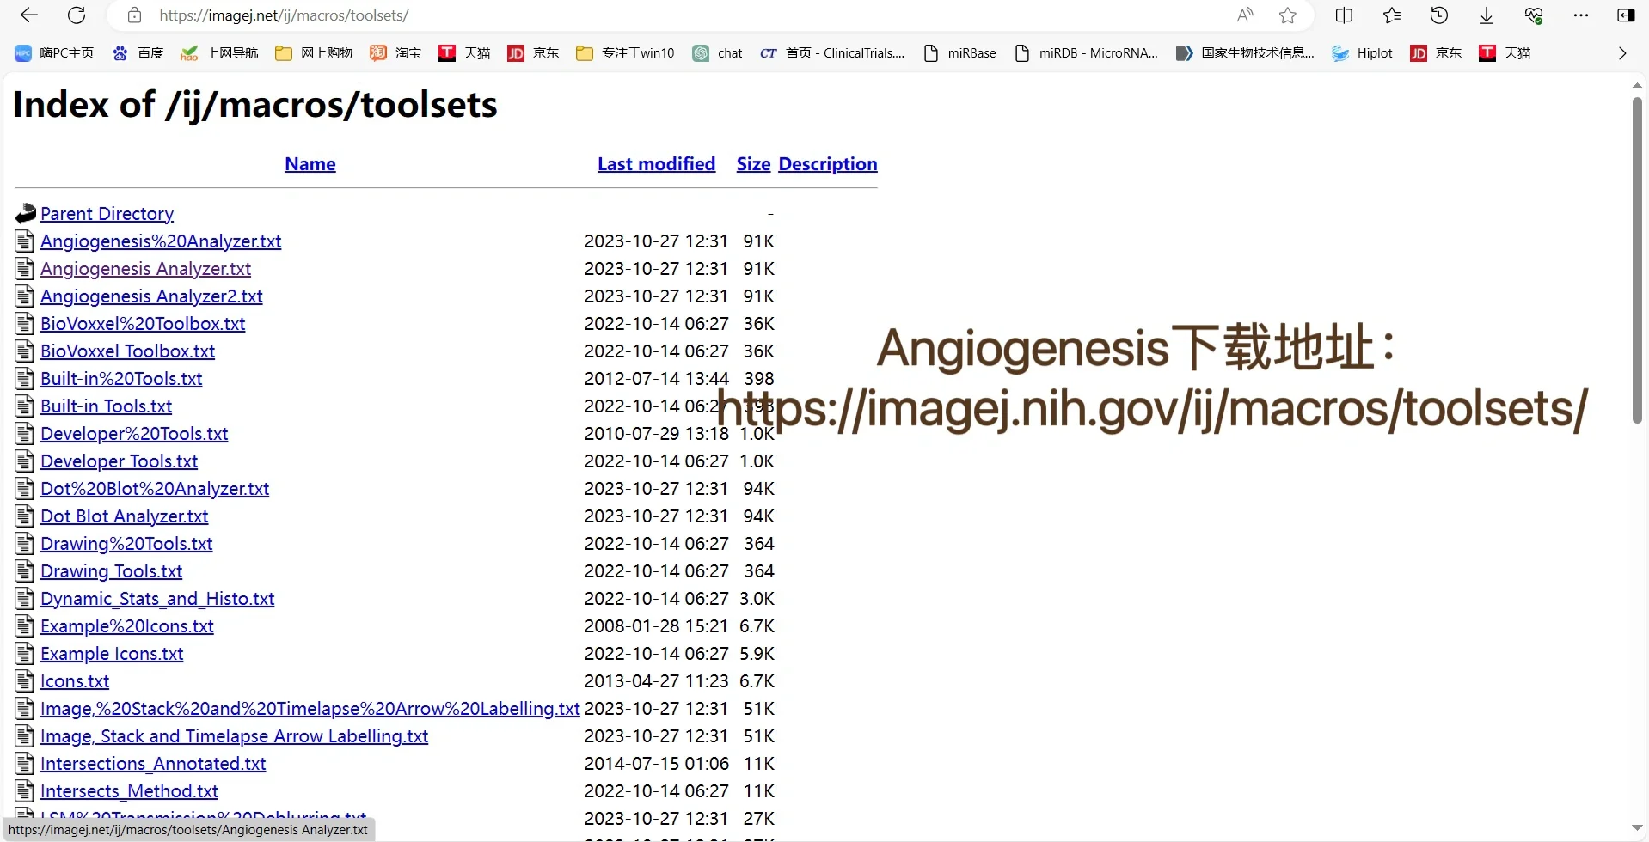Sort listing by Last modified
The width and height of the screenshot is (1649, 842).
tap(656, 164)
